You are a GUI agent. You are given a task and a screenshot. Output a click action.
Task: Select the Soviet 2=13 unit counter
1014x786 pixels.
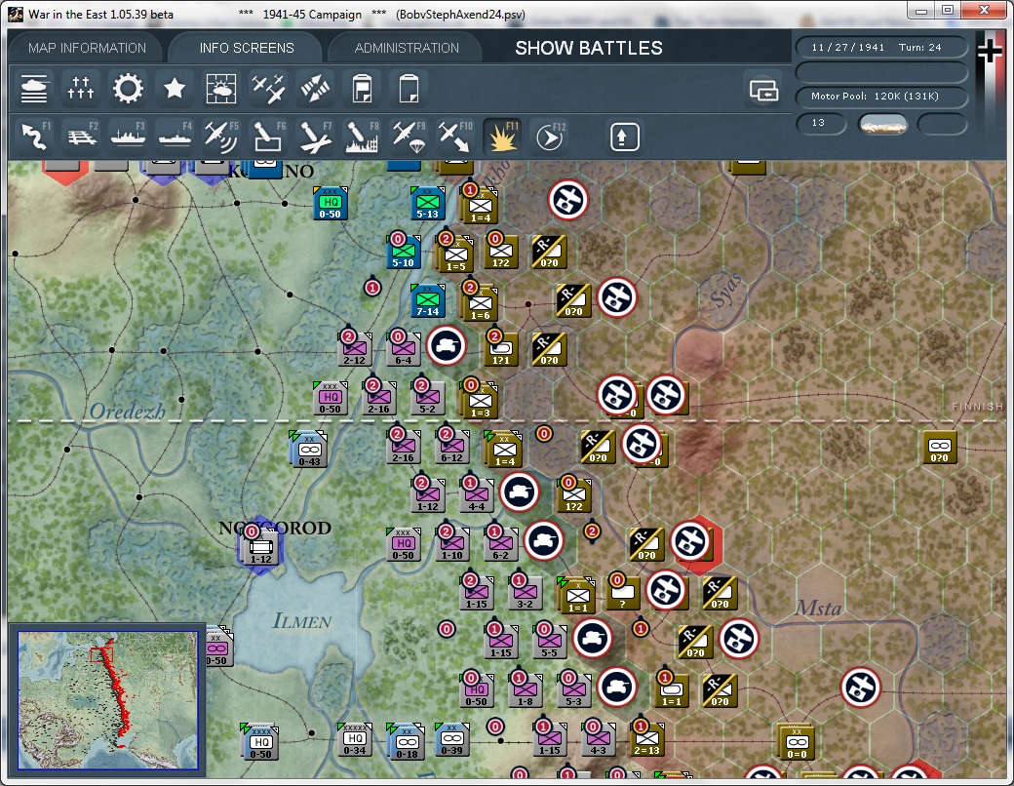pos(646,739)
